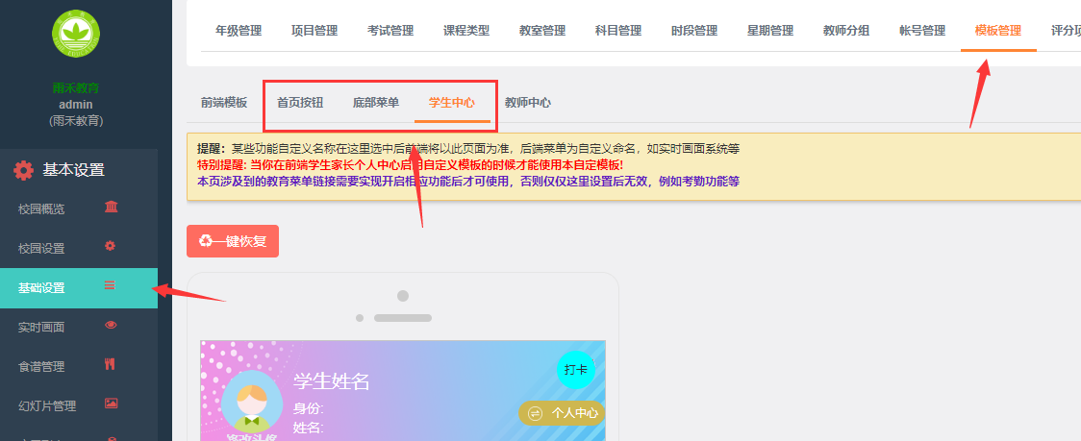Click the red 特别提醒 warning line
Image resolution: width=1081 pixels, height=441 pixels.
tap(411, 165)
